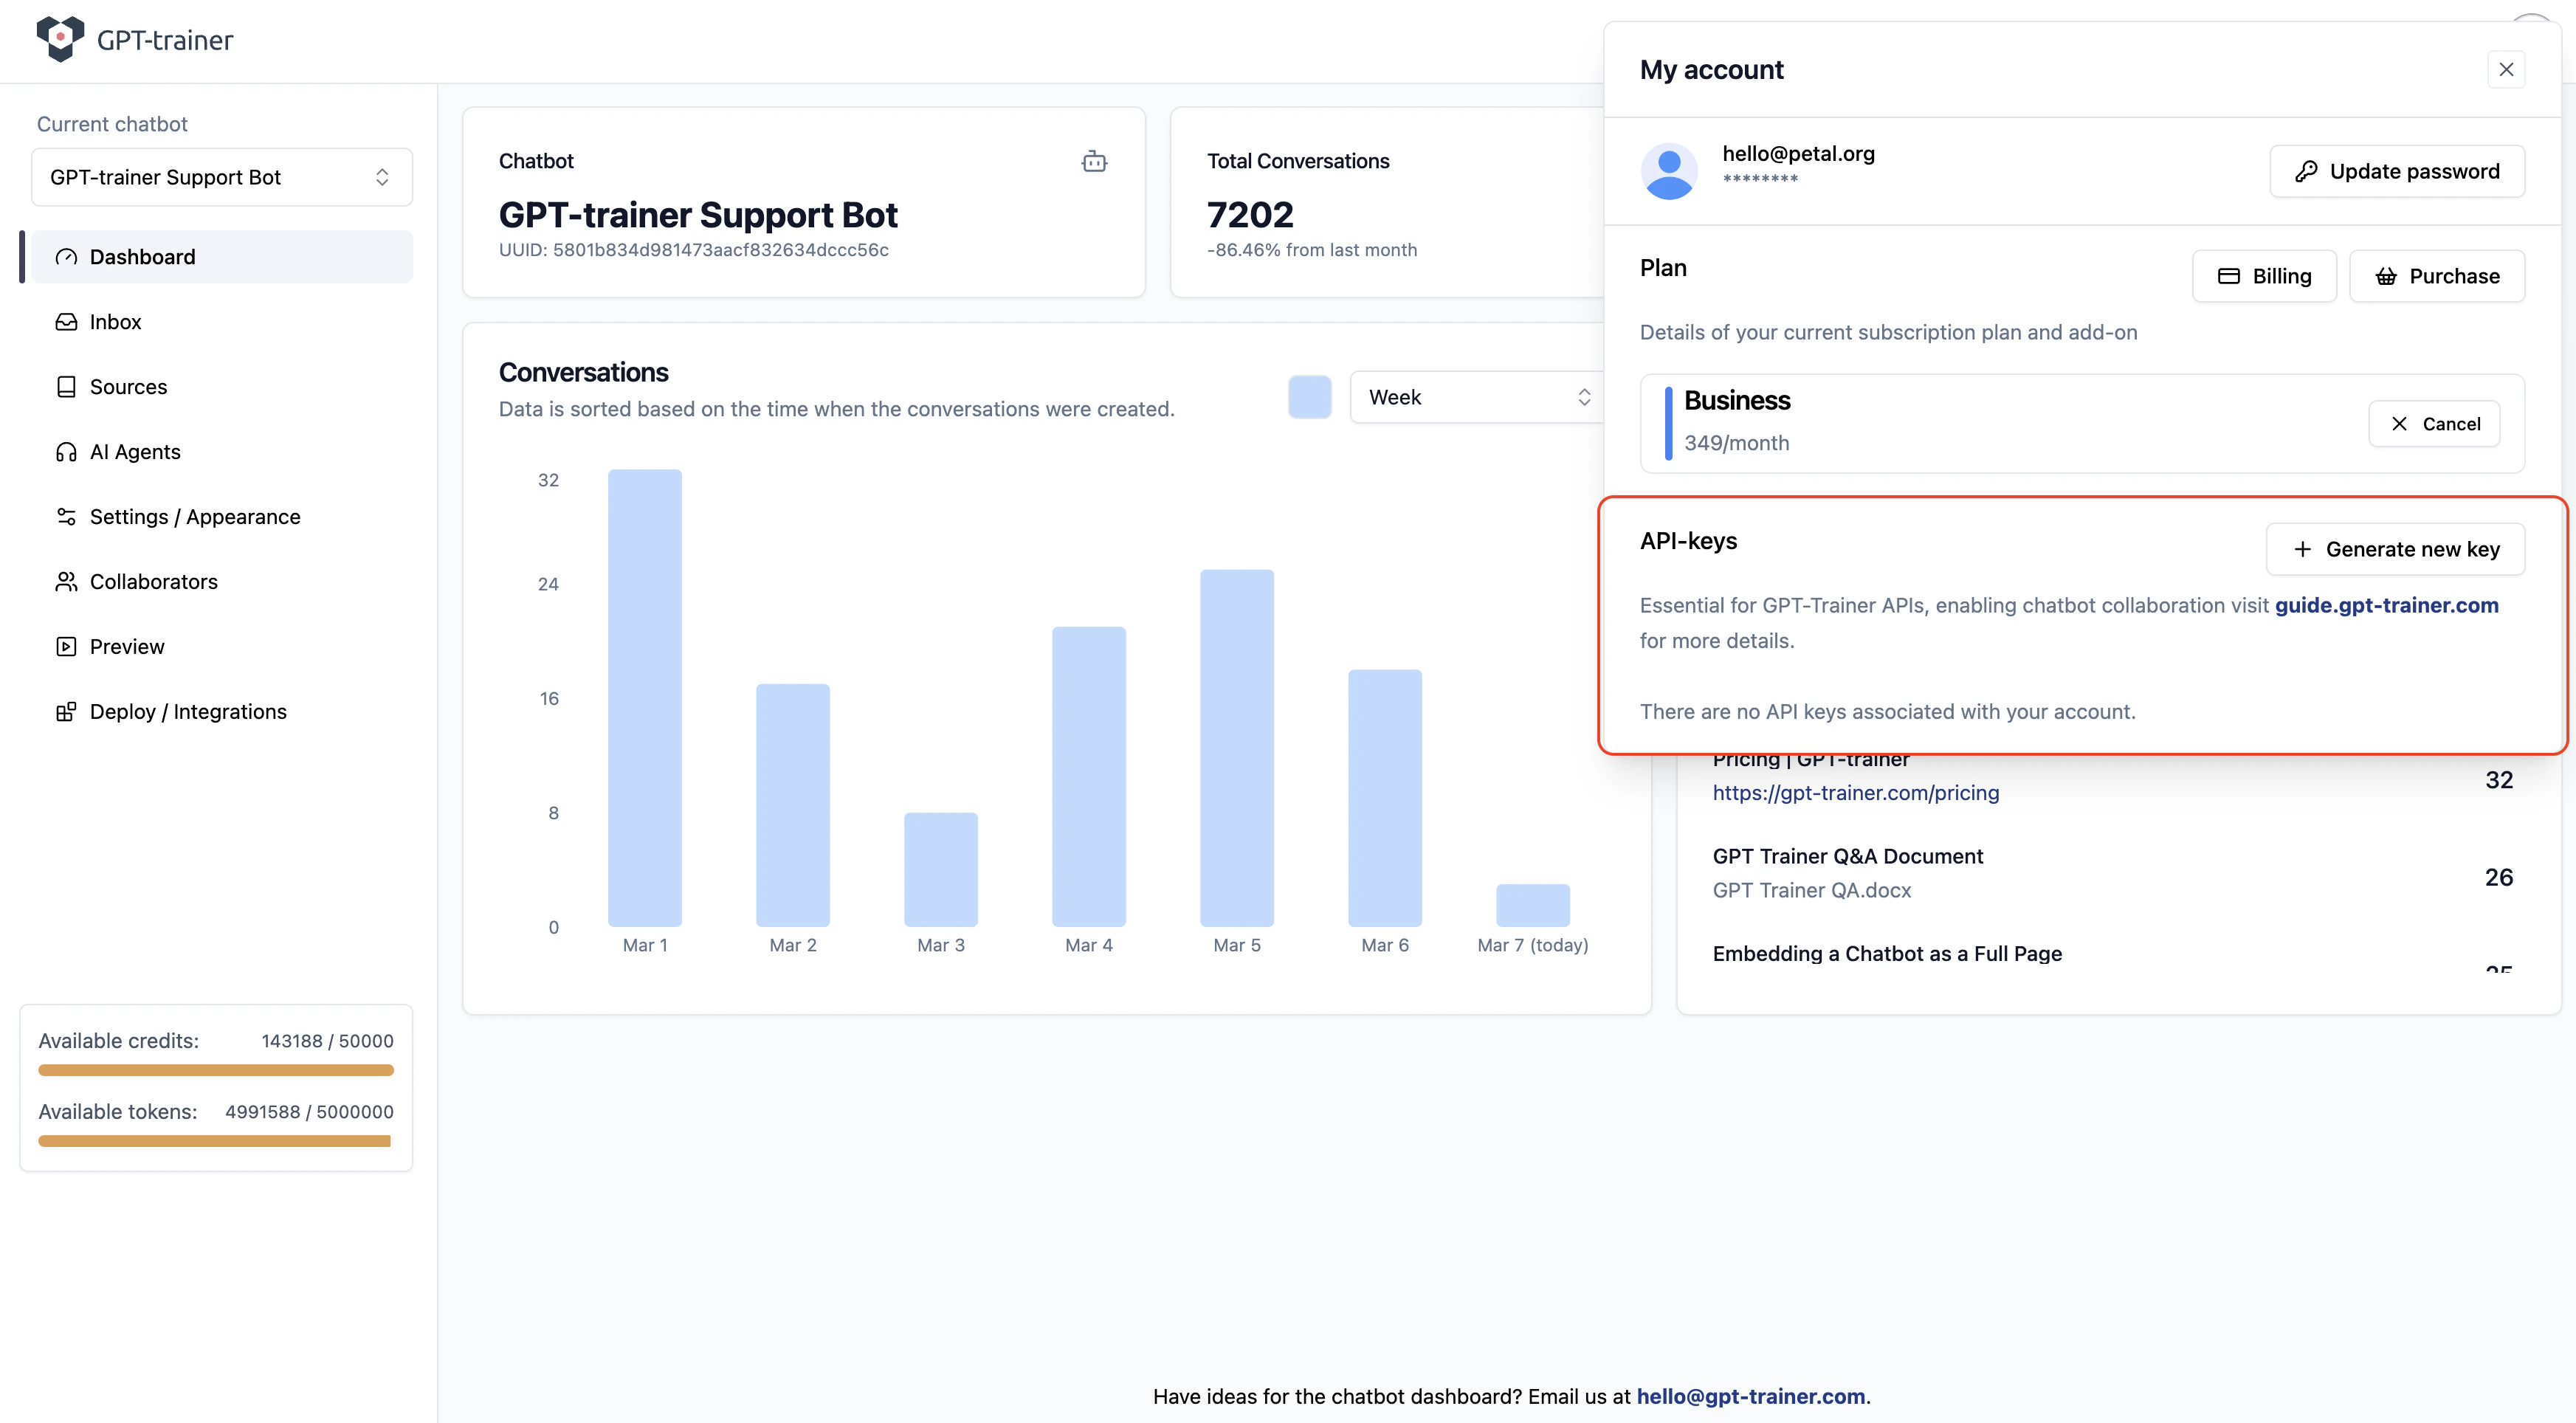Image resolution: width=2576 pixels, height=1423 pixels.
Task: Open Billing details
Action: 2264,276
